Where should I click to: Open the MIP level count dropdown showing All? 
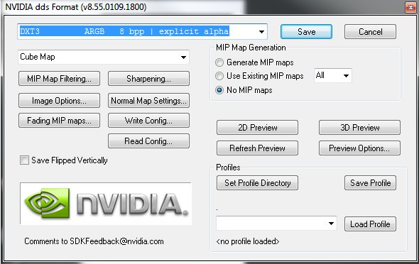click(x=333, y=75)
